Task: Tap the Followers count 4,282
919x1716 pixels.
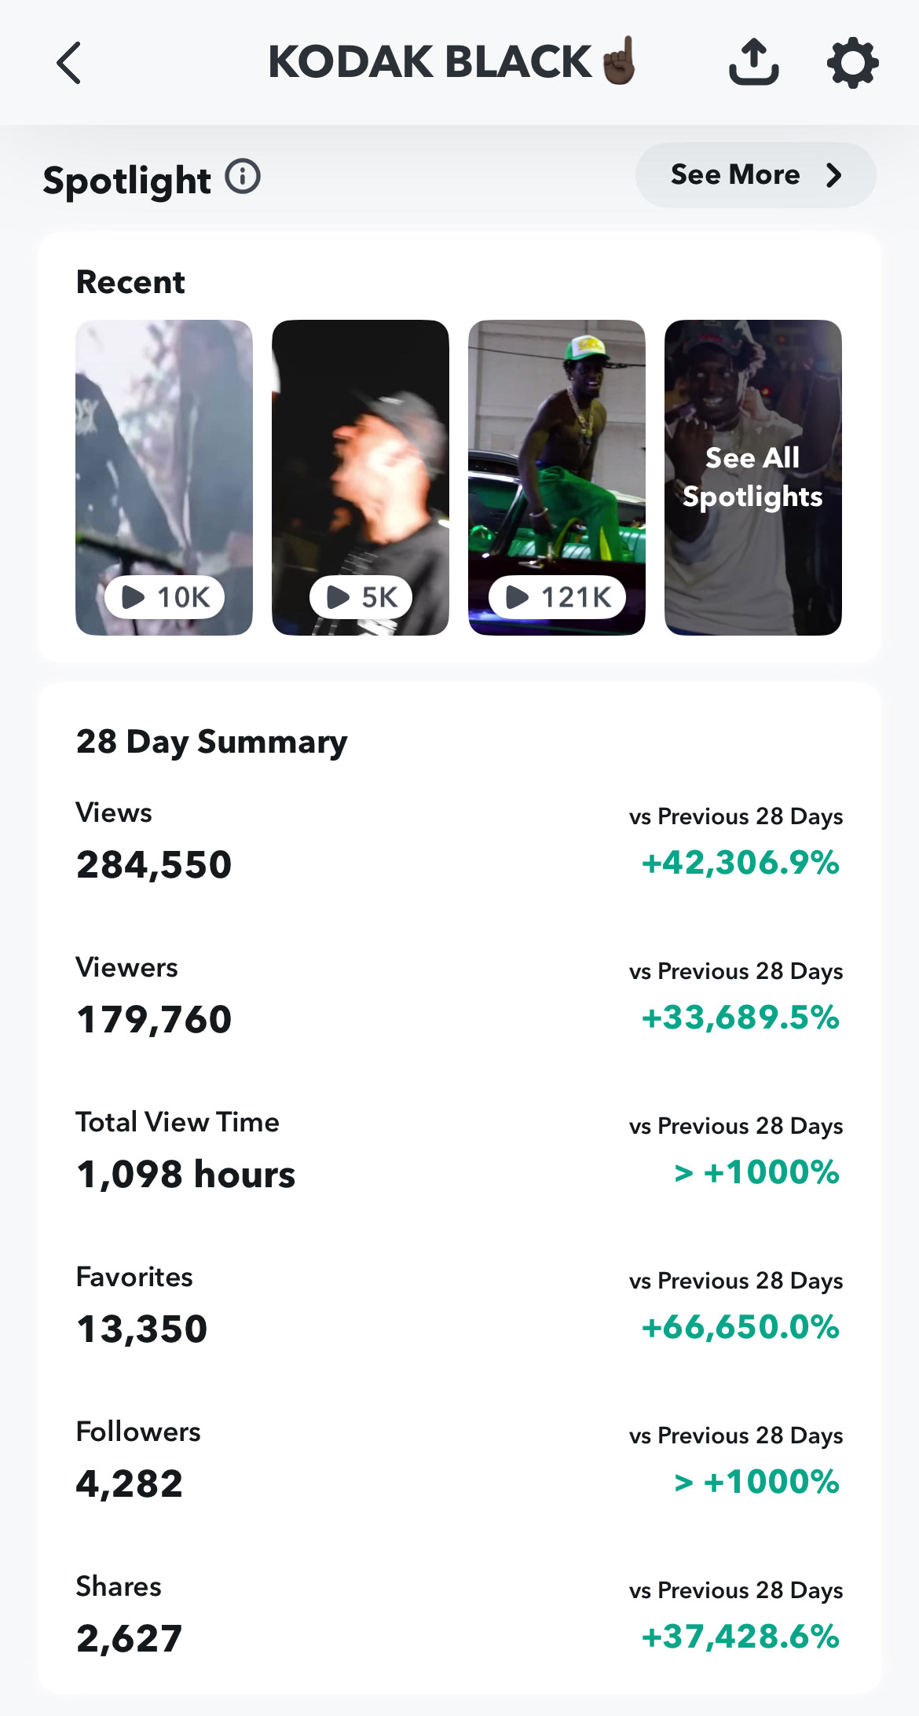Action: 130,1484
